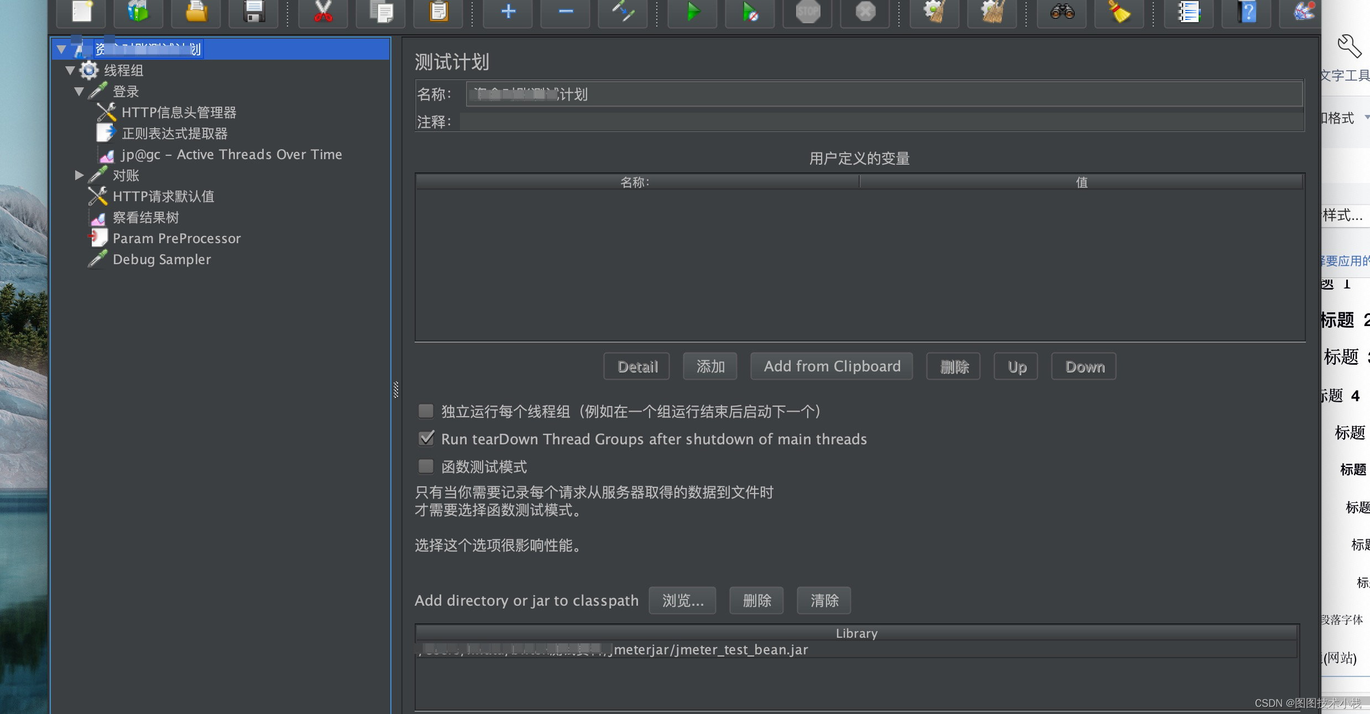The width and height of the screenshot is (1370, 714).
Task: Click the Stop test icon
Action: coord(807,12)
